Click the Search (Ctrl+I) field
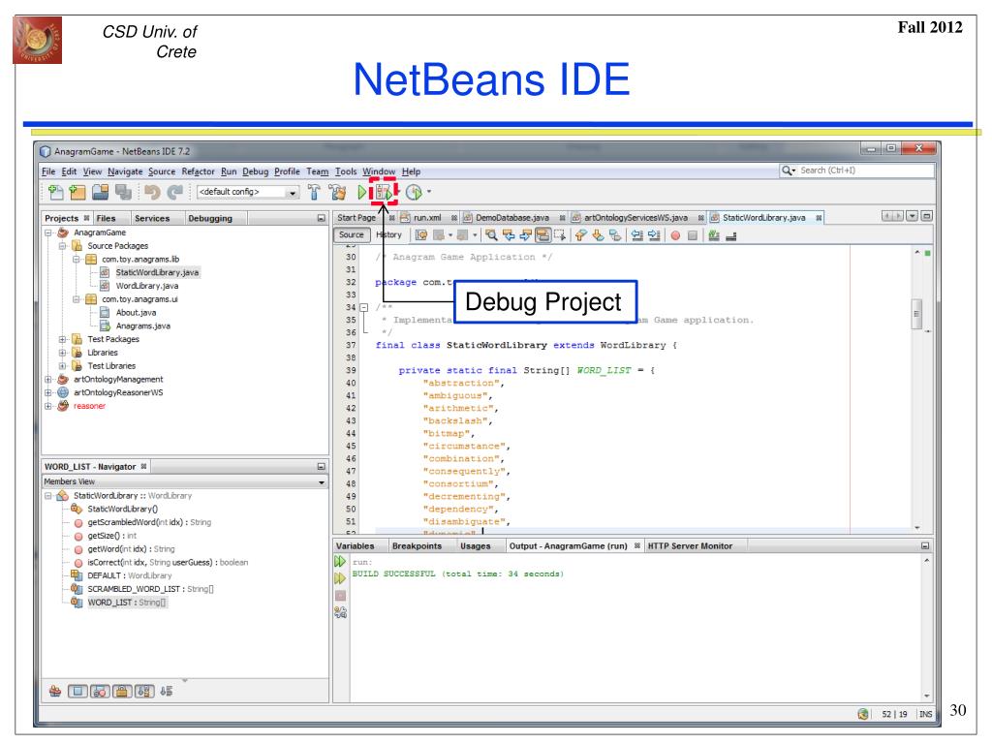This screenshot has height=744, width=992. pyautogui.click(x=862, y=170)
